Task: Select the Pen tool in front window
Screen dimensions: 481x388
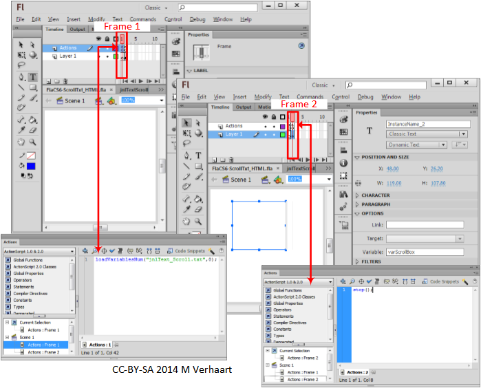Action: (186, 155)
